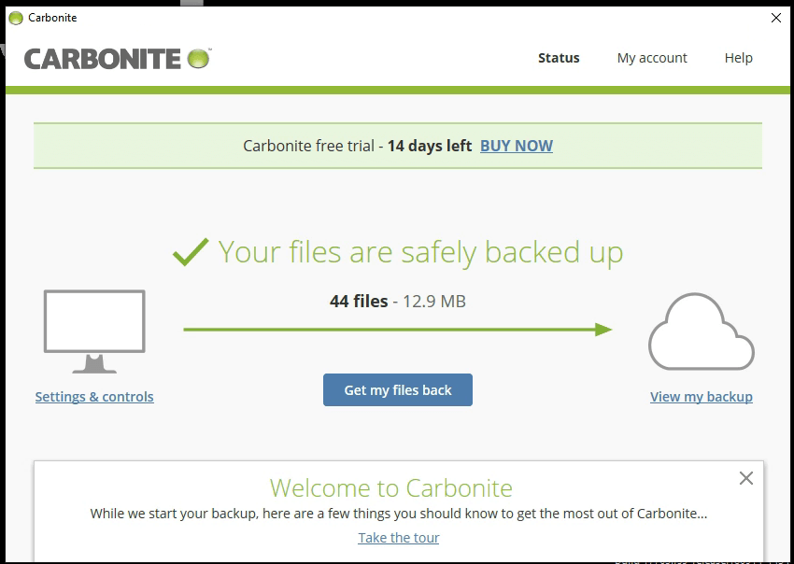Viewport: 794px width, 564px height.
Task: Dismiss the Welcome to Carbonite panel
Action: point(745,478)
